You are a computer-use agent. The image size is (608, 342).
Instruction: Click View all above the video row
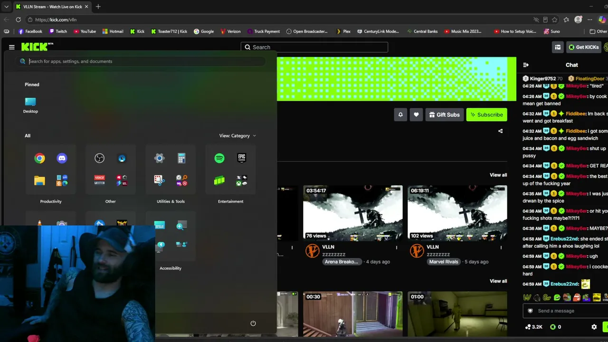(x=498, y=175)
